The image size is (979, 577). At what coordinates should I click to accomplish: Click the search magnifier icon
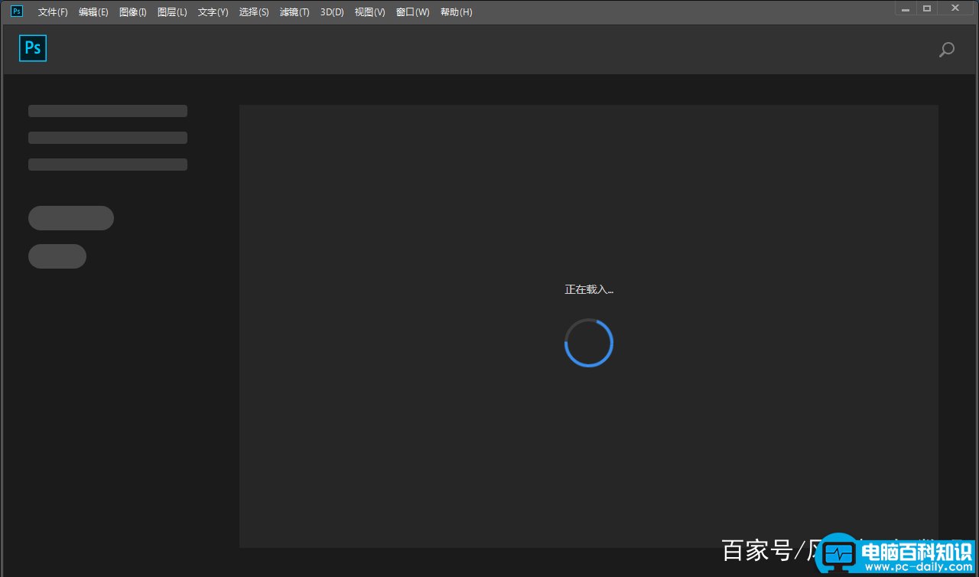947,50
